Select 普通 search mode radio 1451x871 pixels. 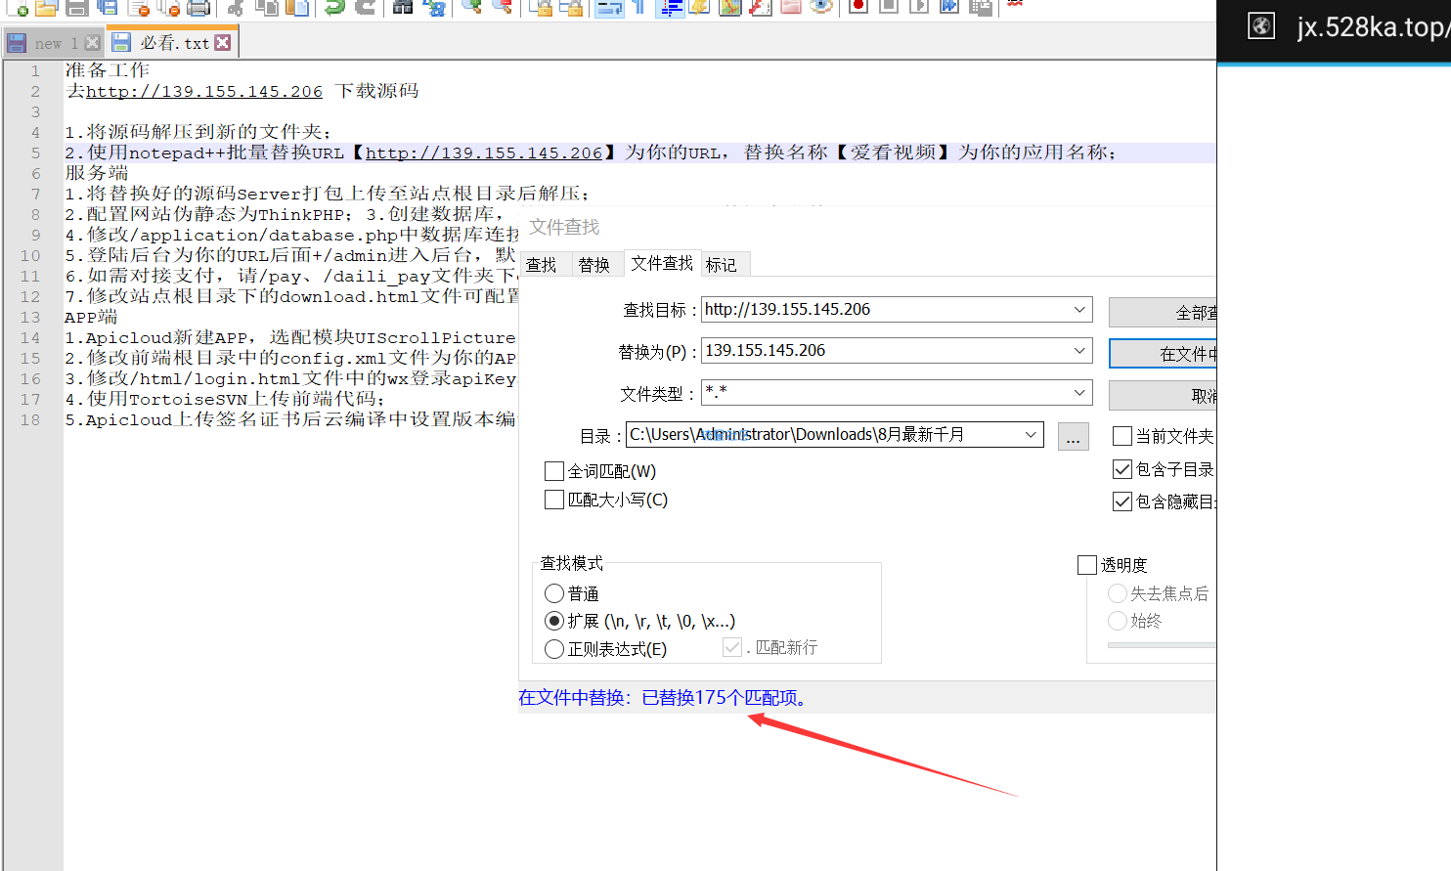point(554,593)
